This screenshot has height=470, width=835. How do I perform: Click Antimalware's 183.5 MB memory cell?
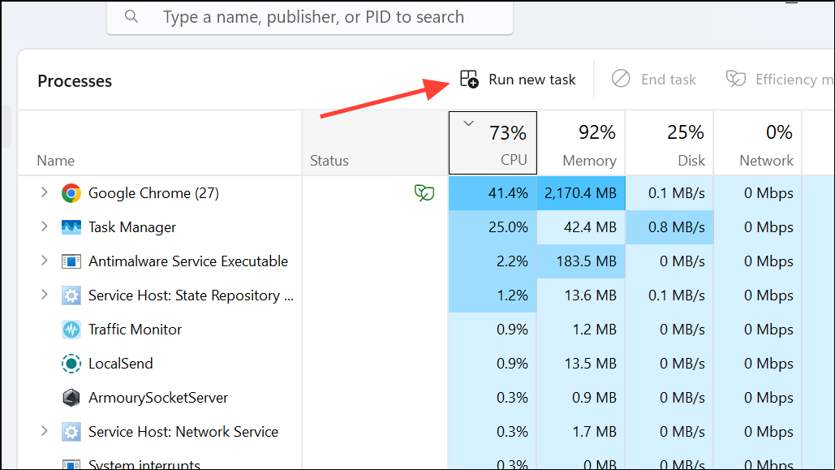(581, 261)
